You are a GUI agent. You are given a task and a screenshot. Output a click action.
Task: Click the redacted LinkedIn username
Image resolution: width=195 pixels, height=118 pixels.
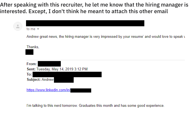[x=81, y=90]
